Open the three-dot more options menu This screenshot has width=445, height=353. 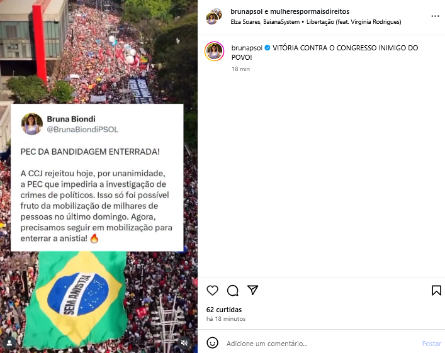point(435,16)
